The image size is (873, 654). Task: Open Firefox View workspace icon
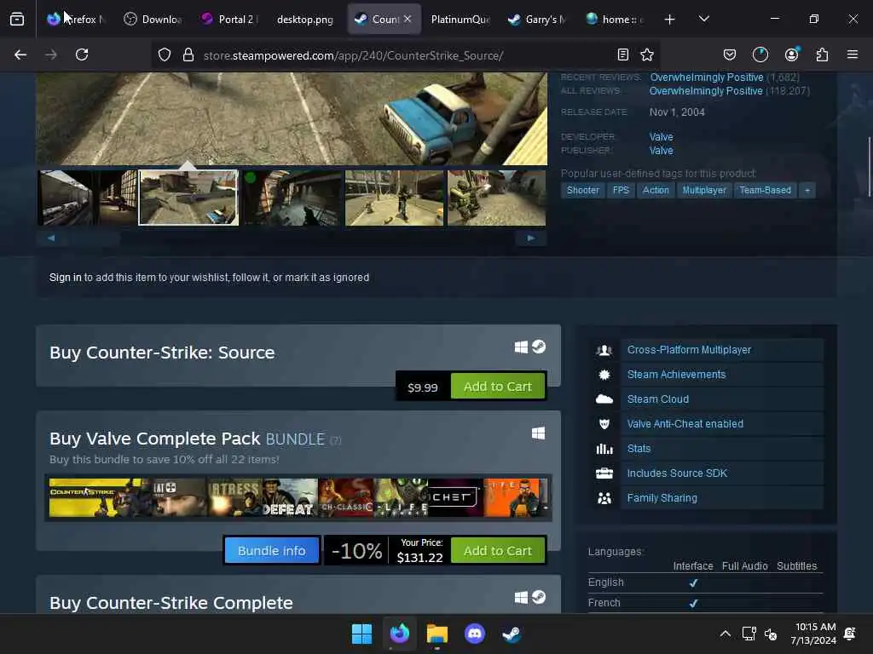(x=17, y=20)
